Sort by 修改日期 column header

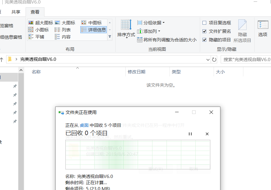click(137, 72)
